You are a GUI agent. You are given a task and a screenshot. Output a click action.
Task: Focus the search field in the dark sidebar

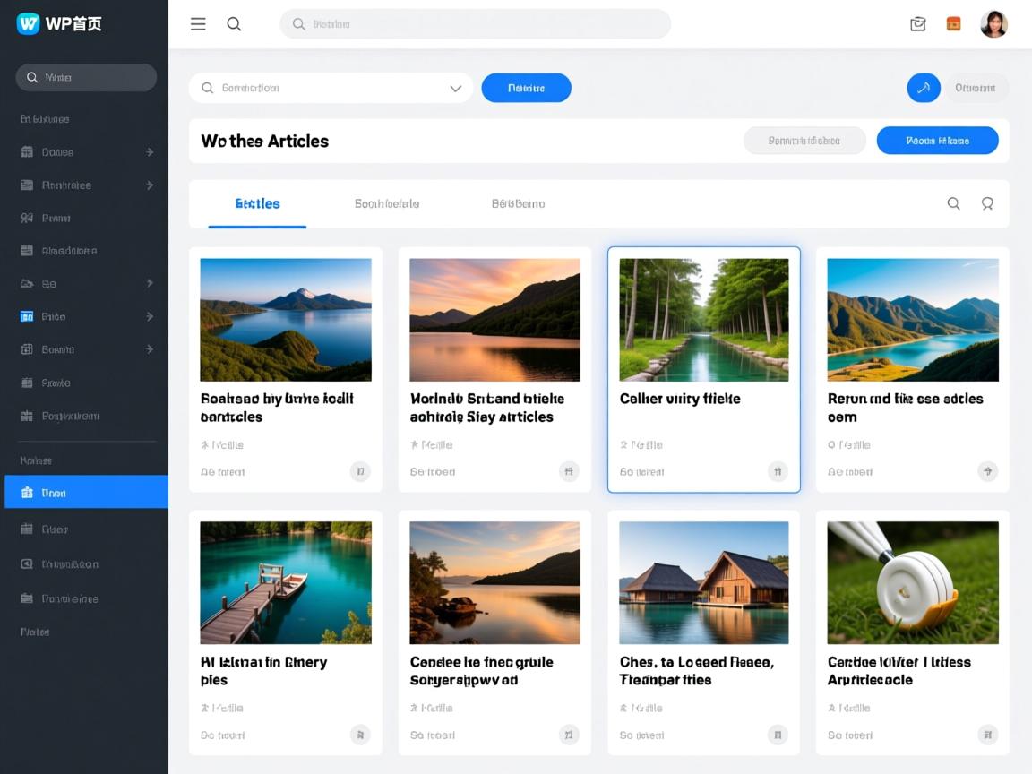86,77
